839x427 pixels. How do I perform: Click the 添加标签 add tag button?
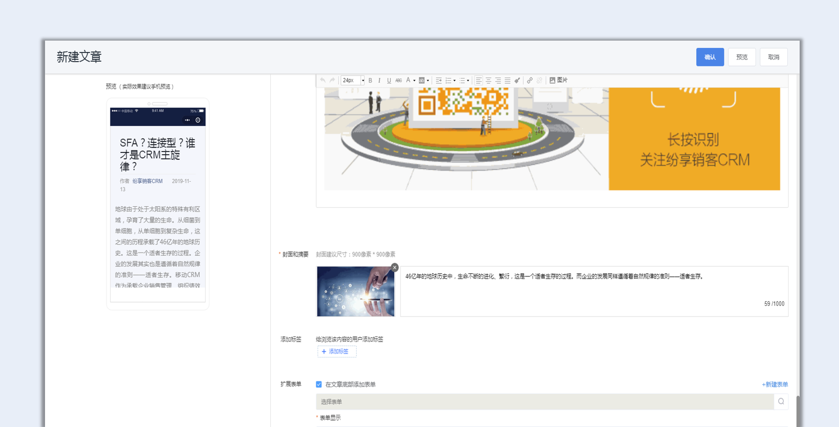point(337,351)
